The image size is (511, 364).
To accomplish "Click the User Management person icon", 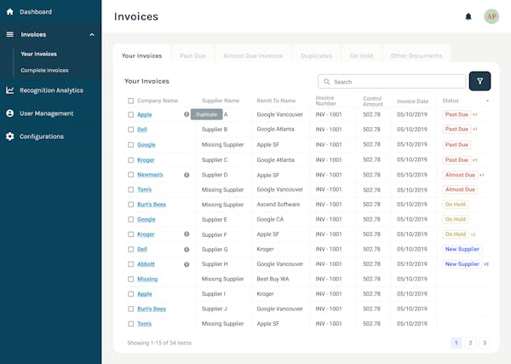I will 9,113.
